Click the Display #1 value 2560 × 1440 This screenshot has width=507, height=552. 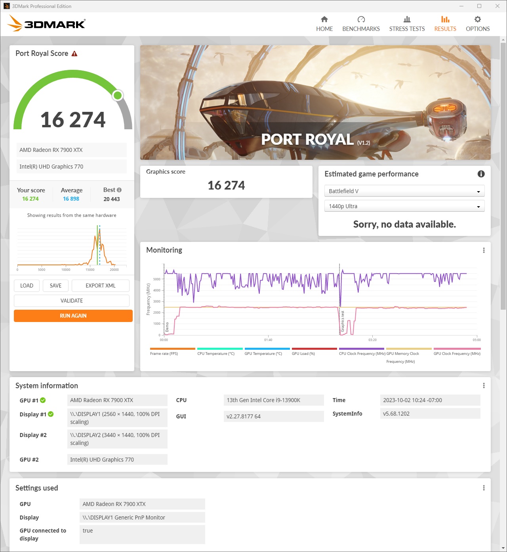[117, 418]
